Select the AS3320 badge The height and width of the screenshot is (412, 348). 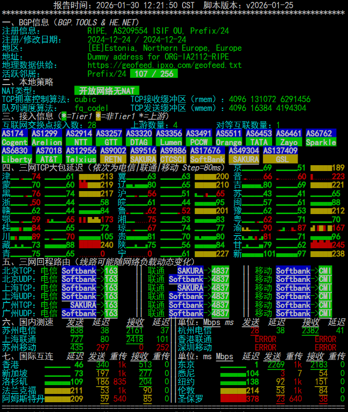139,133
